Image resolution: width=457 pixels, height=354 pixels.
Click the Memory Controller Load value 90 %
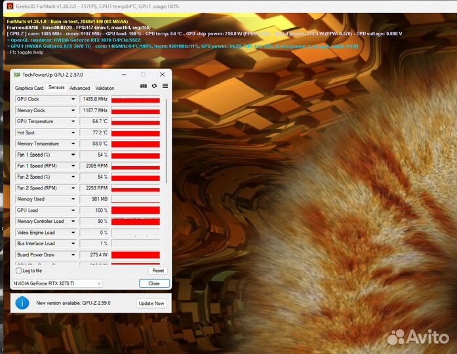94,222
